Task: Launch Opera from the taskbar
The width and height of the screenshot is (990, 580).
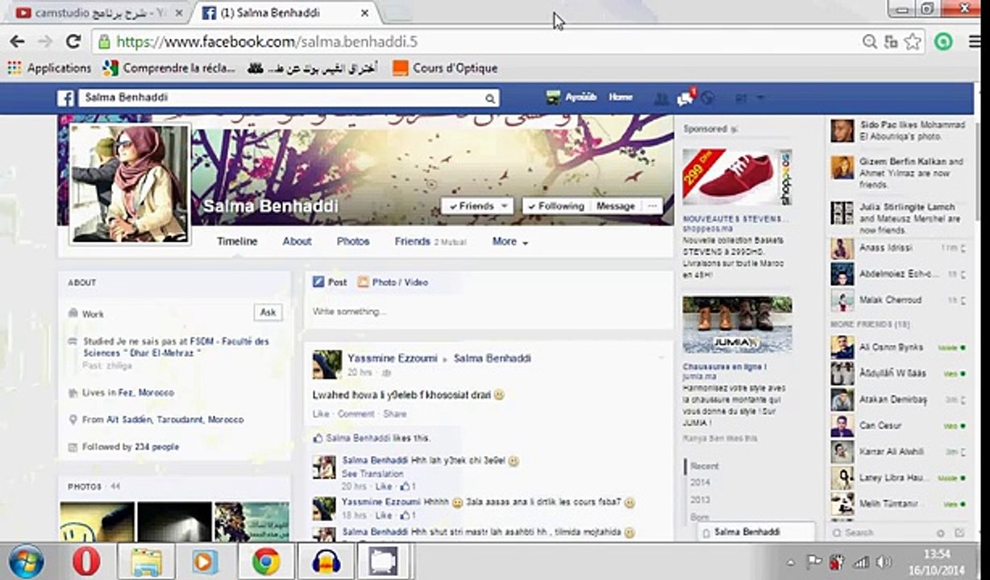Action: [x=87, y=561]
